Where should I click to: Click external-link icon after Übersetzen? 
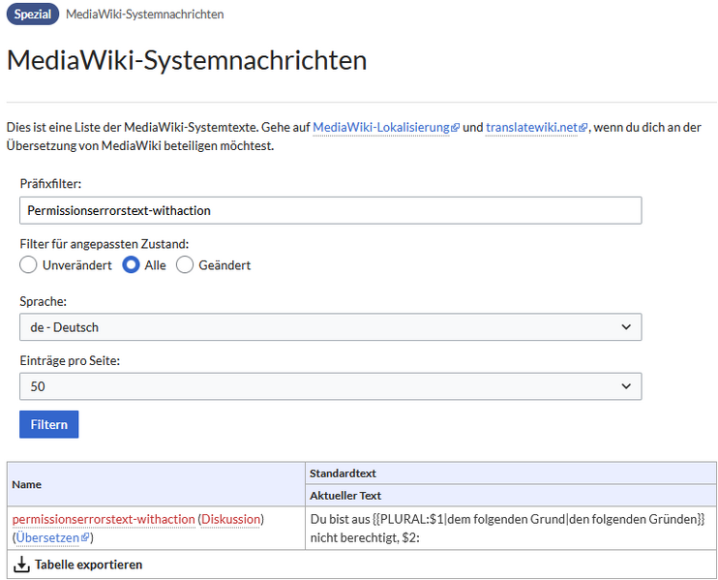(85, 537)
